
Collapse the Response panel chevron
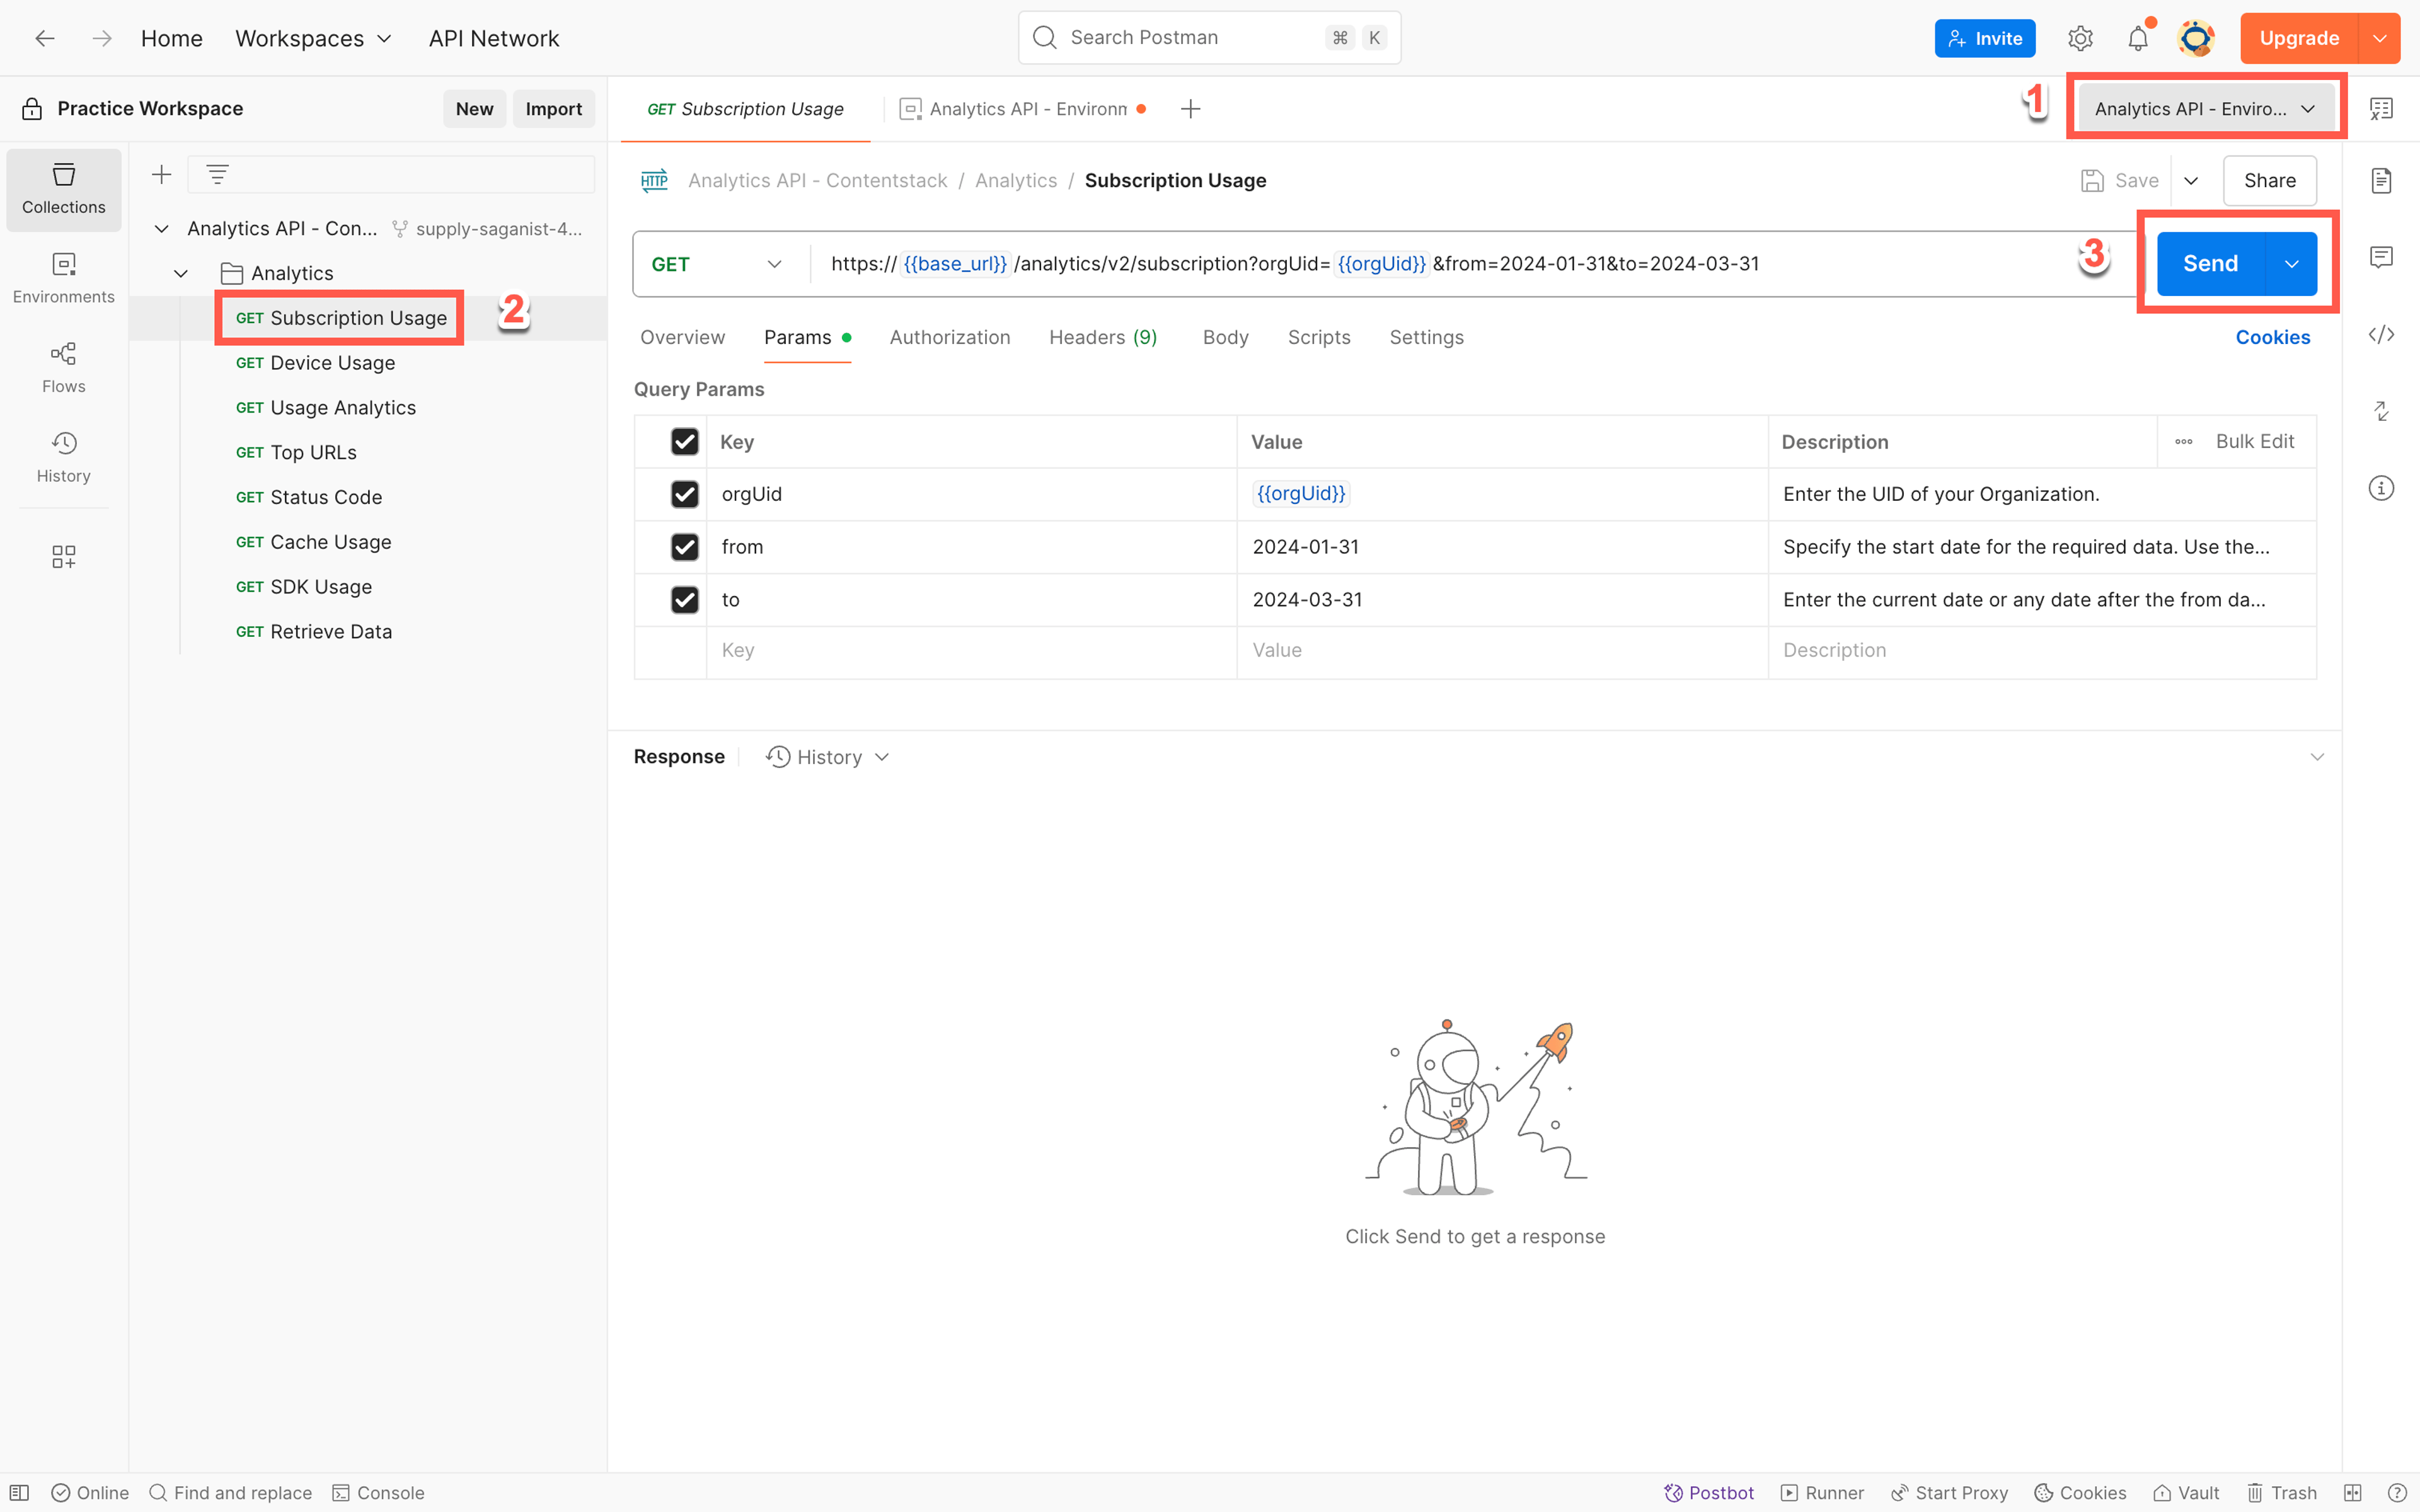point(2317,757)
